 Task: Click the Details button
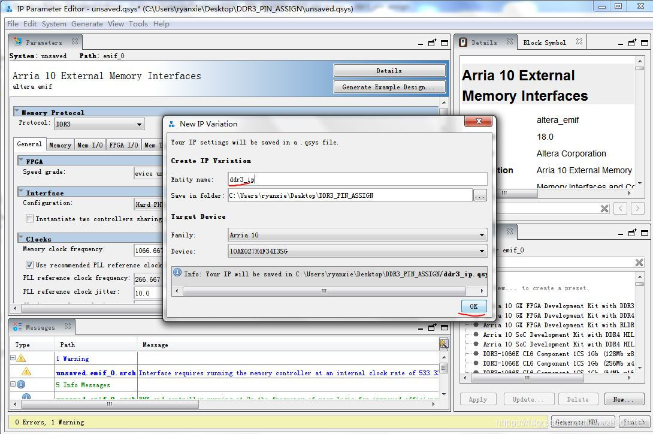click(389, 71)
